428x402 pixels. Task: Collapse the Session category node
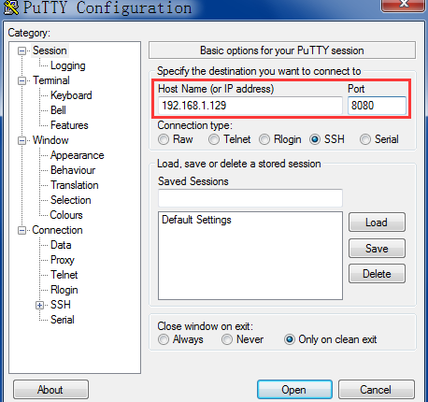click(x=21, y=50)
